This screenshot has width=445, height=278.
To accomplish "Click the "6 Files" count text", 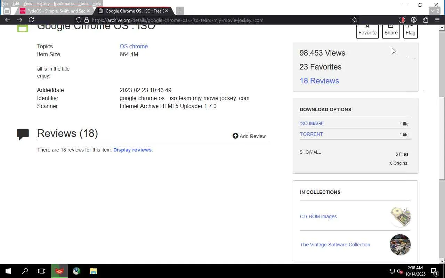I will [x=402, y=154].
